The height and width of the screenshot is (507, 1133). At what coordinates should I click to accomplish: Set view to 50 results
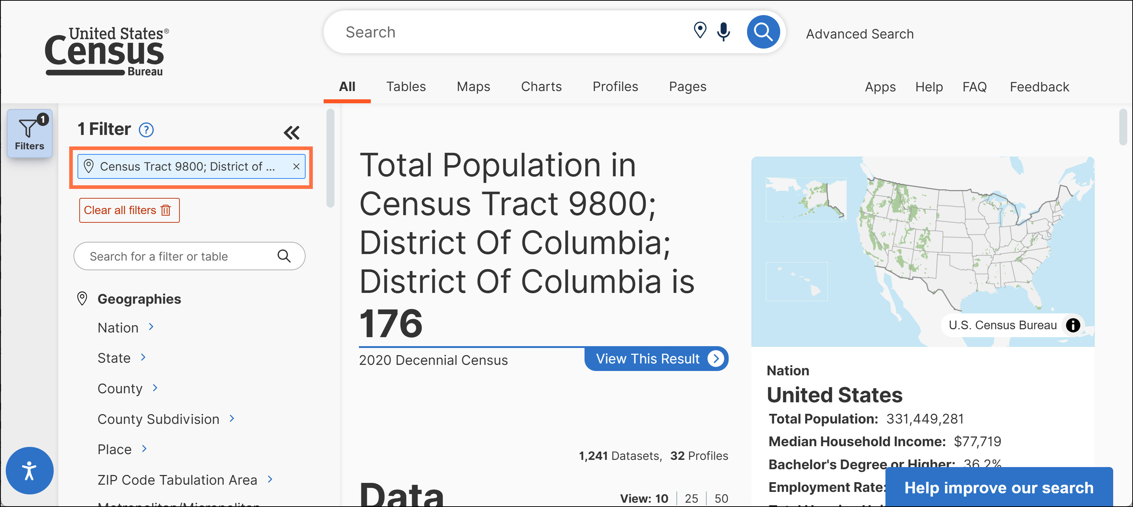pyautogui.click(x=721, y=498)
